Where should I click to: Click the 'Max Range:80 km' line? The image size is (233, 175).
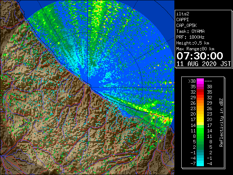click(195, 49)
